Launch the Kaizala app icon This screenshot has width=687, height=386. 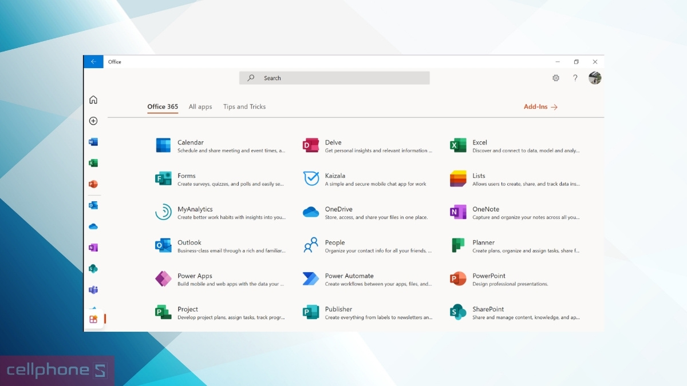point(311,178)
